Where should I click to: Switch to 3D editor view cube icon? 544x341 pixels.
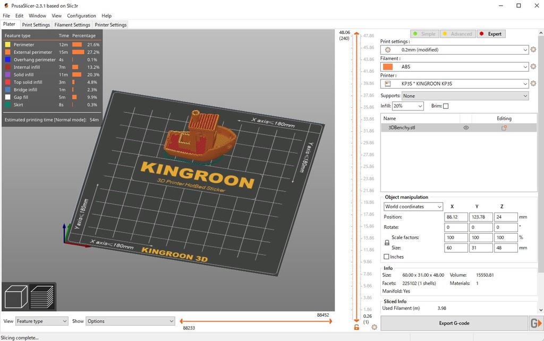pyautogui.click(x=16, y=297)
